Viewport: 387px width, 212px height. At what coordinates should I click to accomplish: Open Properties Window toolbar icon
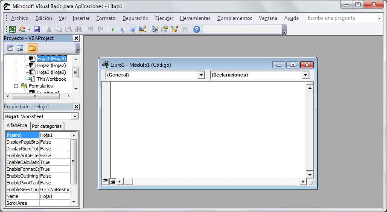pyautogui.click(x=165, y=29)
